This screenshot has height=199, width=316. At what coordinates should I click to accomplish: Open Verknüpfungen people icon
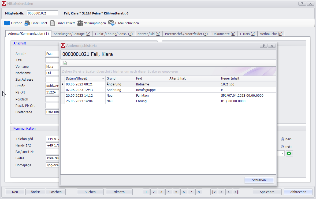[80, 23]
